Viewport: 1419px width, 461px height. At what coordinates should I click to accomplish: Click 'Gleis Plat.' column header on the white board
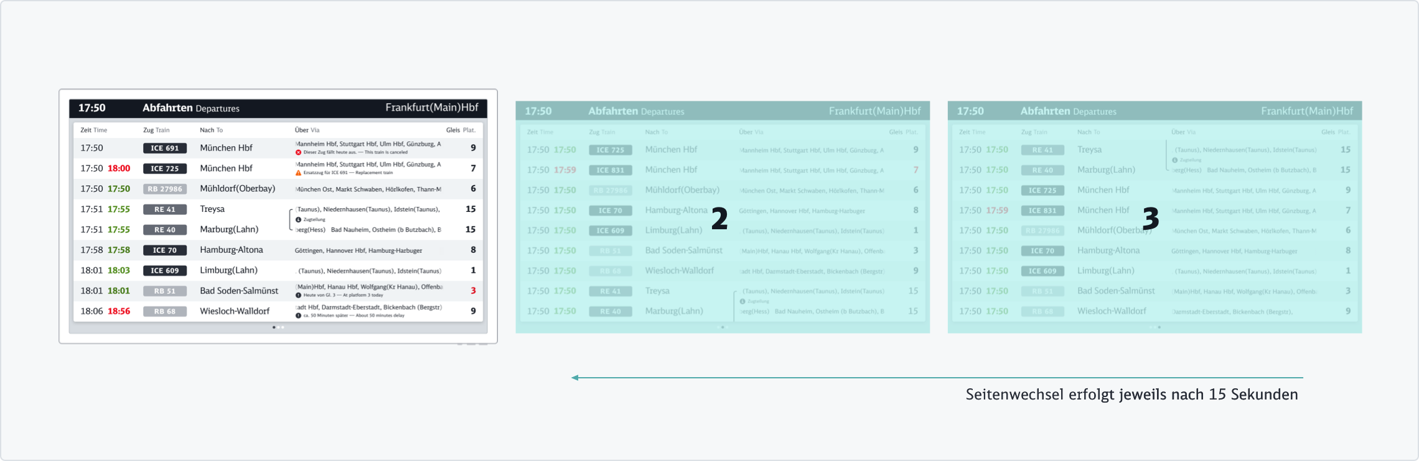click(461, 130)
